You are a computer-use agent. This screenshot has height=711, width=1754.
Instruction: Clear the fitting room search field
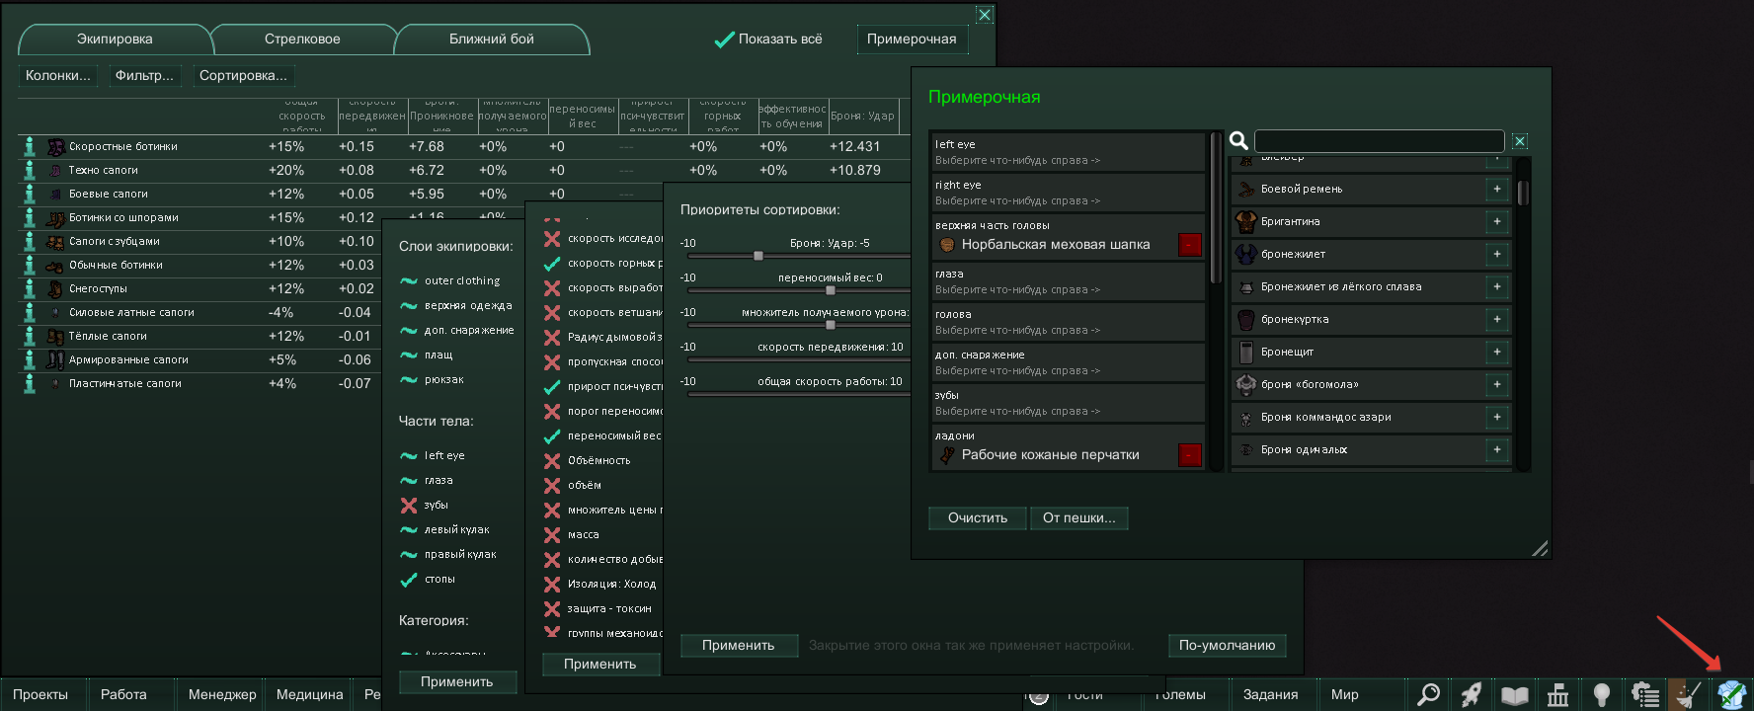(x=1520, y=141)
